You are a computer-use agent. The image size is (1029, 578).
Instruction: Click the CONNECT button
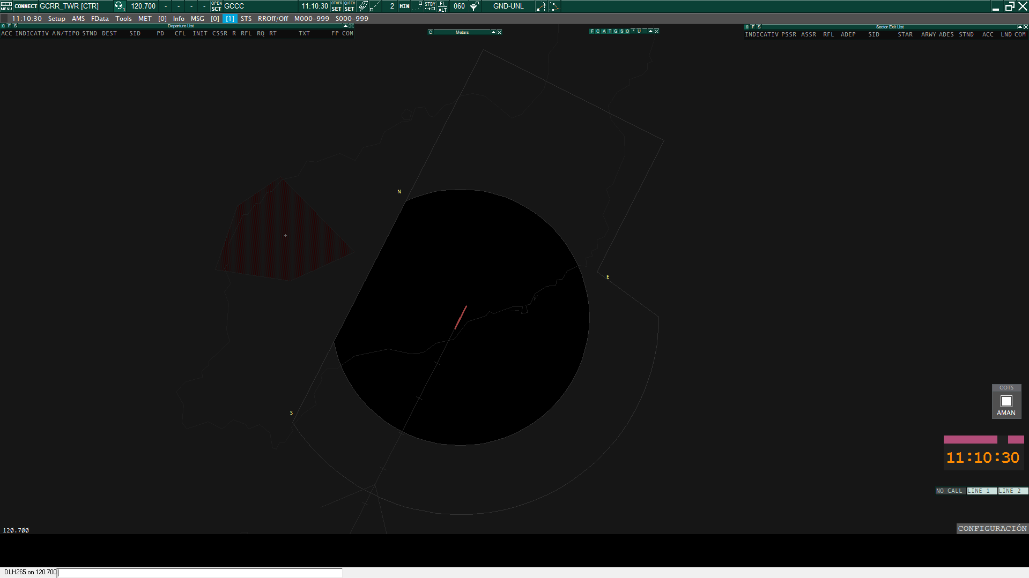click(x=26, y=6)
